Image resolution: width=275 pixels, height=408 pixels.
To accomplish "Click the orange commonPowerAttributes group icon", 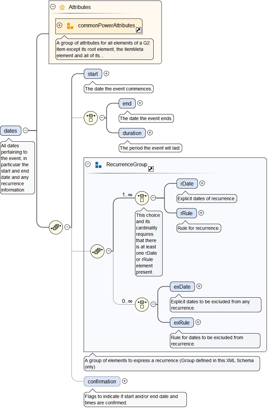I will click(70, 26).
